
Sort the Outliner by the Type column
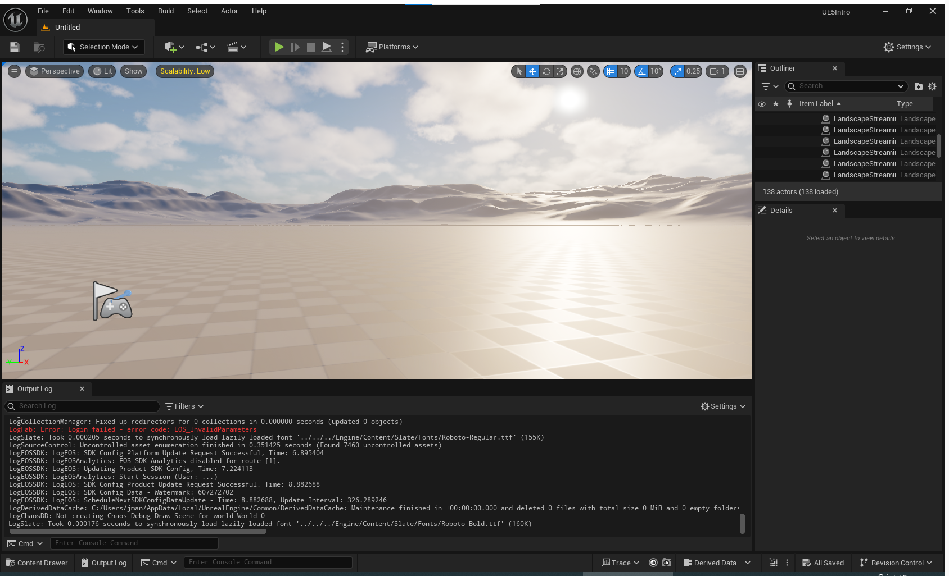[914, 104]
